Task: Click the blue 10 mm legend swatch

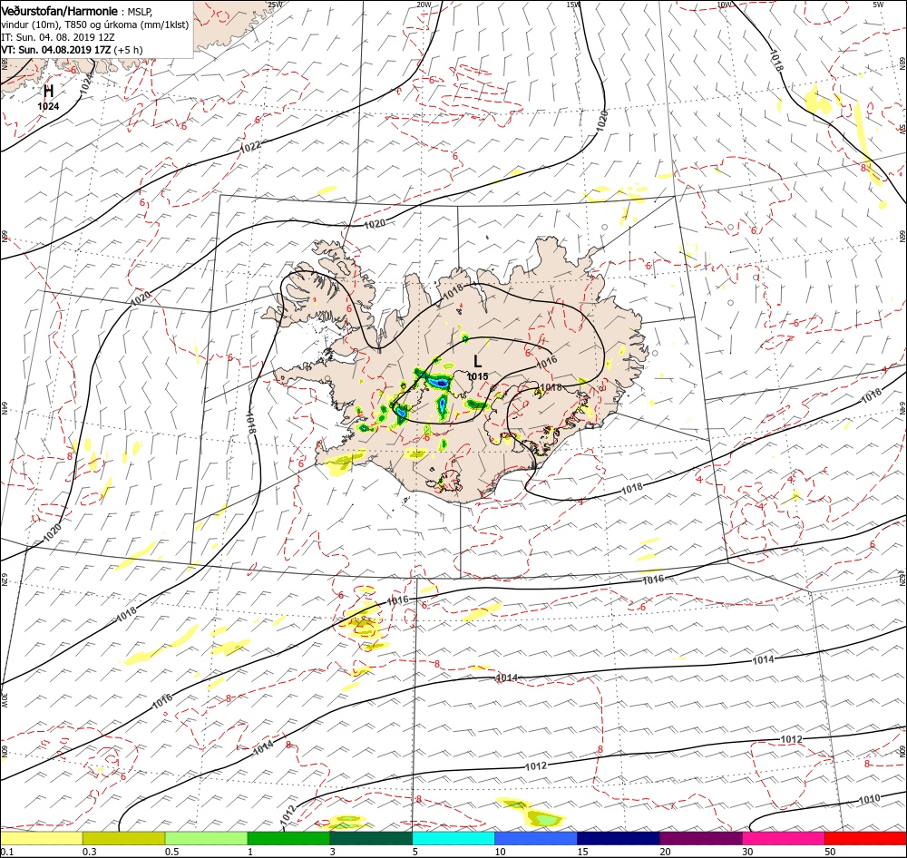Action: (x=536, y=838)
